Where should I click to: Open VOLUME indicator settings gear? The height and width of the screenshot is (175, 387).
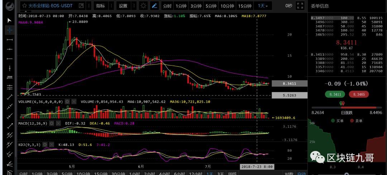(67, 102)
